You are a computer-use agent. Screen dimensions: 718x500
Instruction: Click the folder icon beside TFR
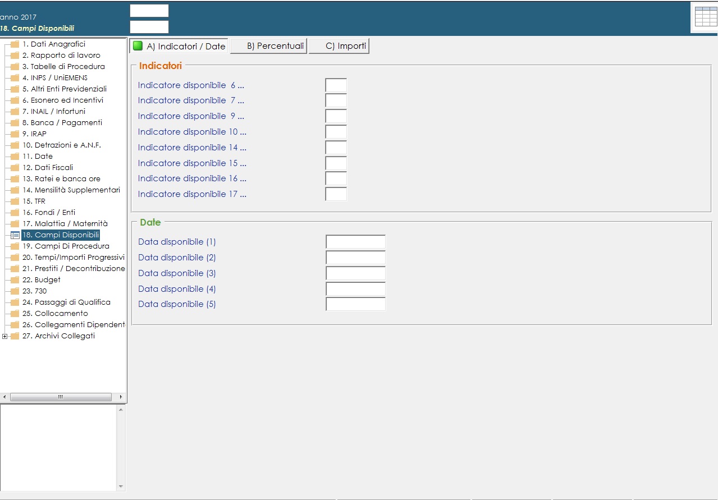15,201
